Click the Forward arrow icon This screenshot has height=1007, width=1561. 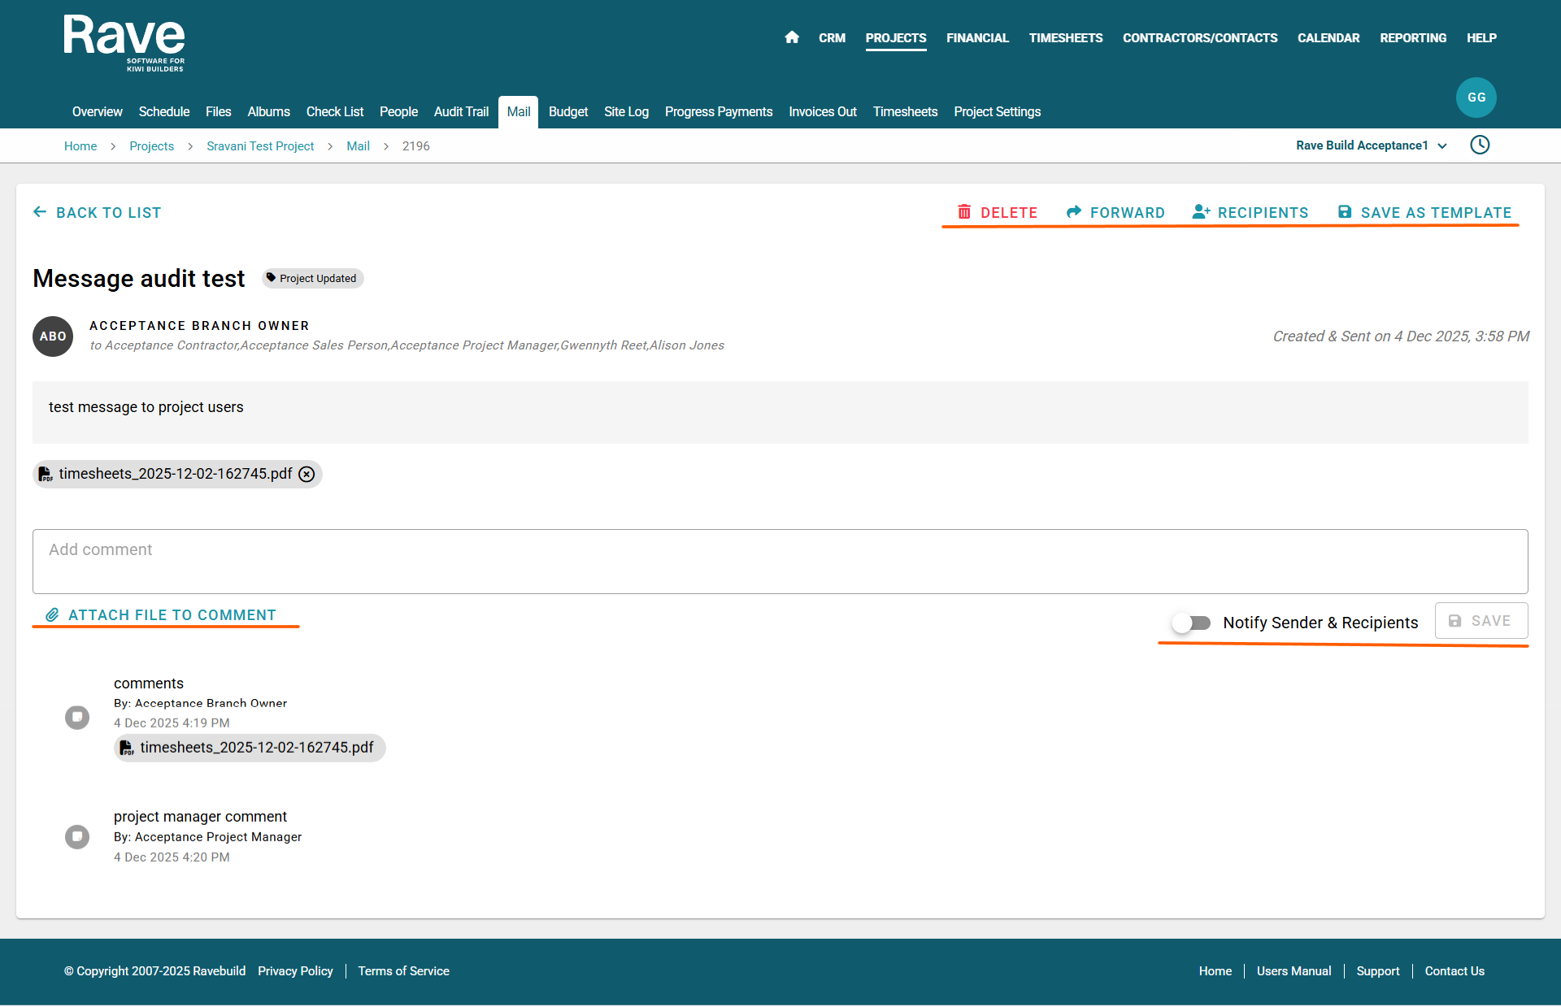[x=1074, y=212]
